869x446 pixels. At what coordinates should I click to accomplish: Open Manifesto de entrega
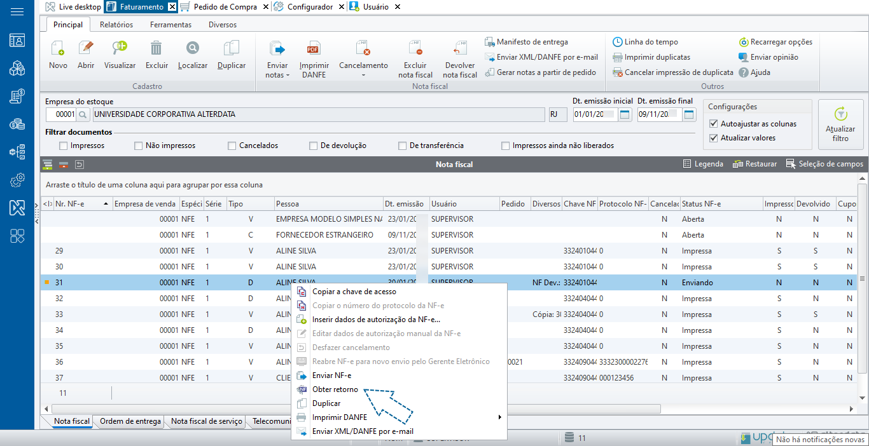click(x=526, y=42)
